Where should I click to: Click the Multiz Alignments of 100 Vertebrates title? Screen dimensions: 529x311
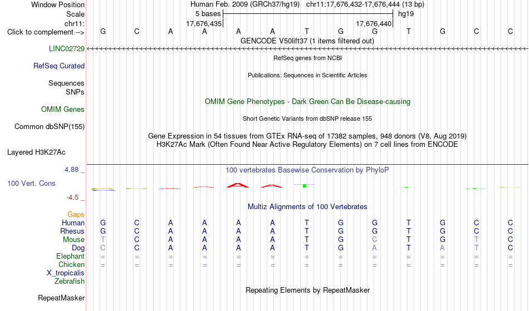click(307, 207)
